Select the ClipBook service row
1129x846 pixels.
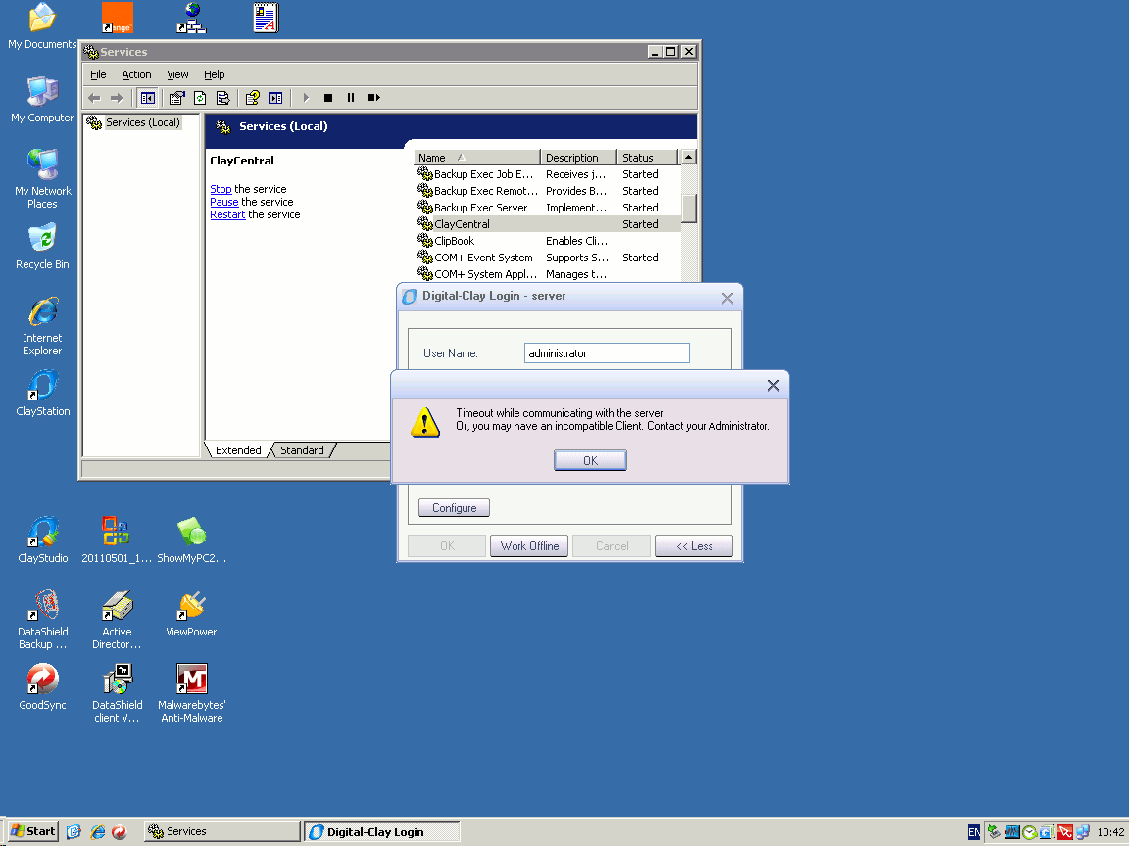pyautogui.click(x=548, y=241)
